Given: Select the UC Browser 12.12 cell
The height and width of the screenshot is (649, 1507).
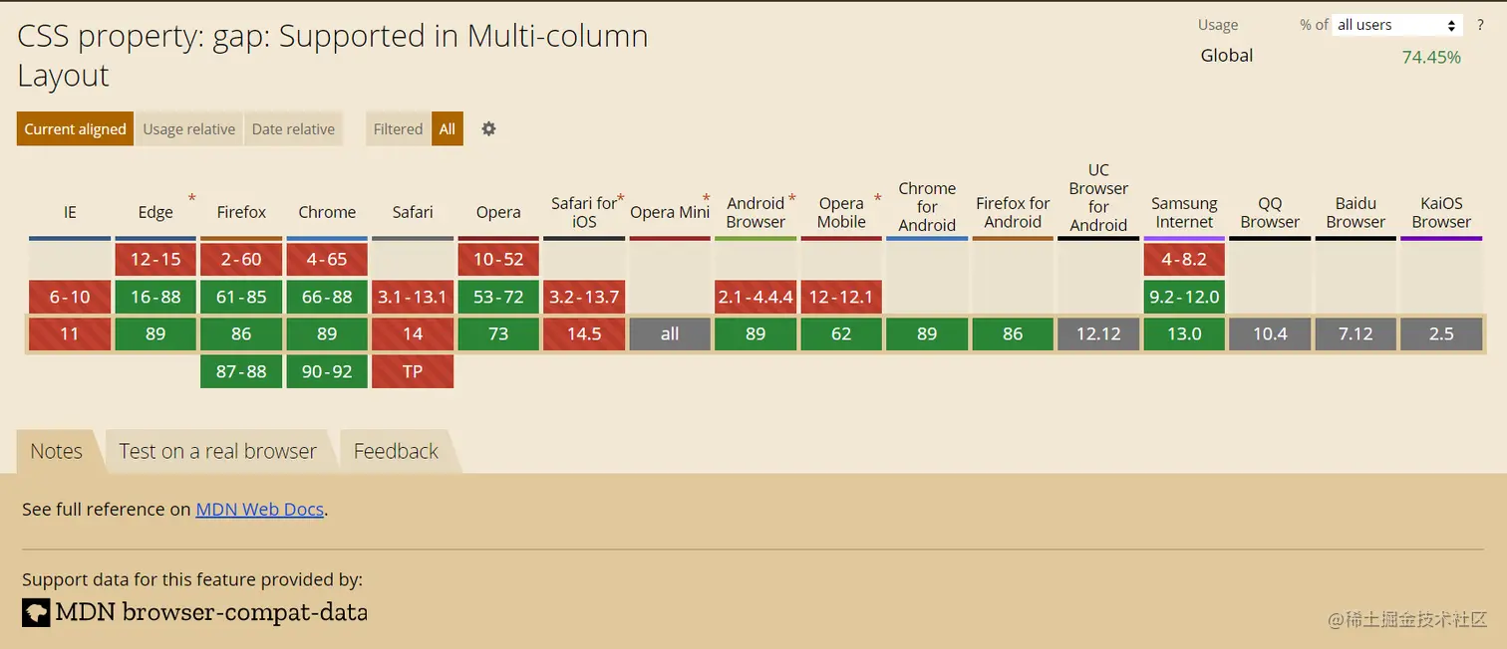Looking at the screenshot, I should pyautogui.click(x=1098, y=334).
